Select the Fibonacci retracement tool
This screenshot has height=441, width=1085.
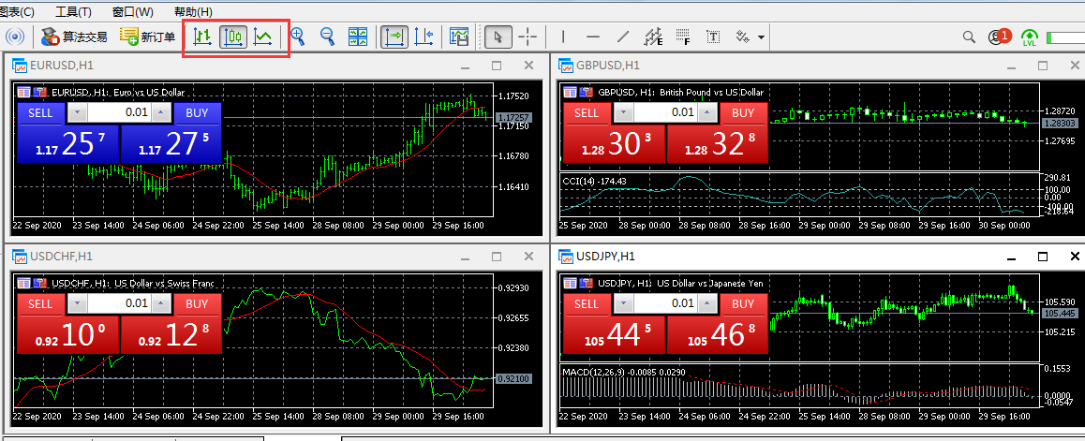(684, 37)
